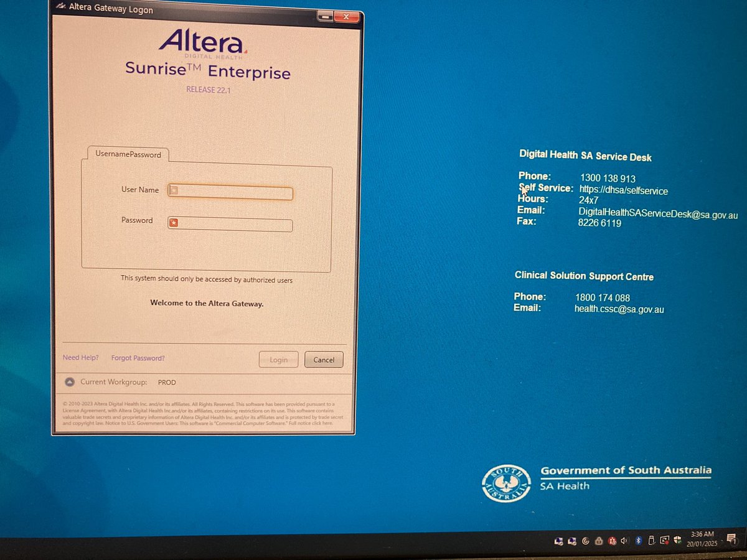747x560 pixels.
Task: Expand the Current Workgroup section arrow
Action: coord(69,382)
